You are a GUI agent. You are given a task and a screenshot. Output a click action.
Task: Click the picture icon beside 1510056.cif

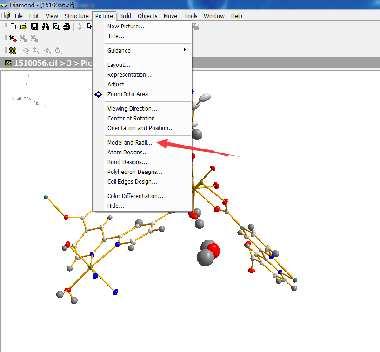click(x=8, y=63)
